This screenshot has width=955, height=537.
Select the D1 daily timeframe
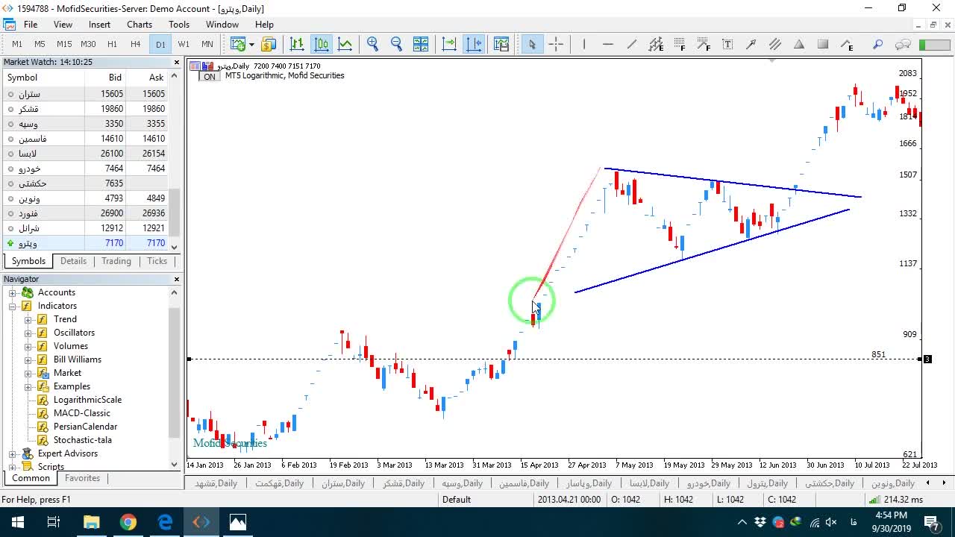160,44
